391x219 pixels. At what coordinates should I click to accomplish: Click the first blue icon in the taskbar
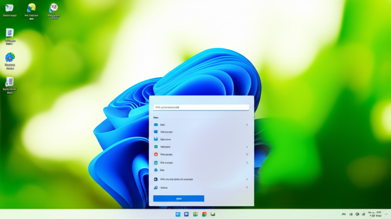tap(178, 214)
